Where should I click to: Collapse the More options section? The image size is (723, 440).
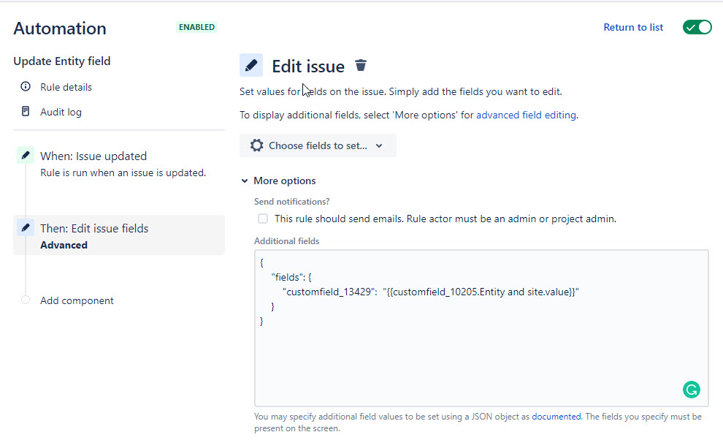[278, 181]
